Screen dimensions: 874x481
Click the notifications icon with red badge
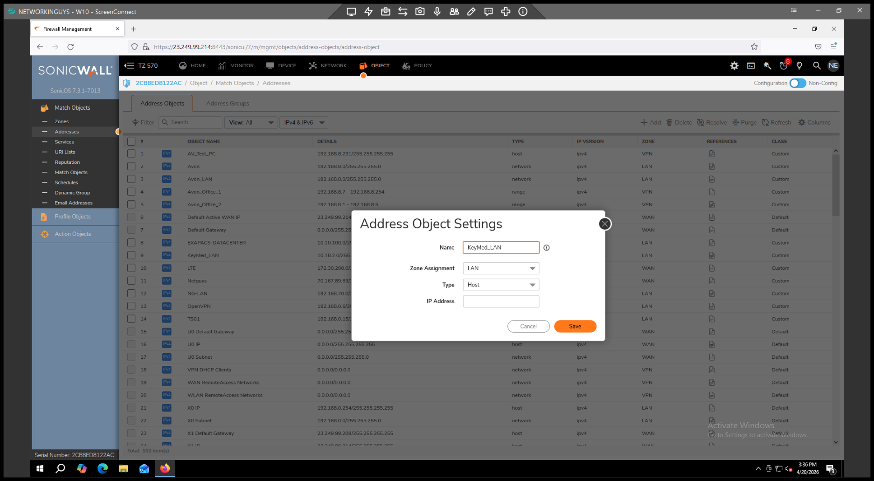[x=784, y=66]
